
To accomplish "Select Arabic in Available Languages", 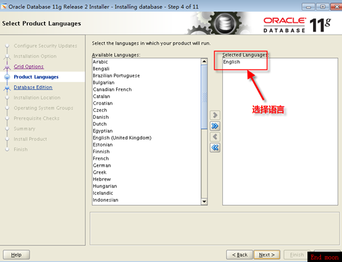I will click(146, 62).
